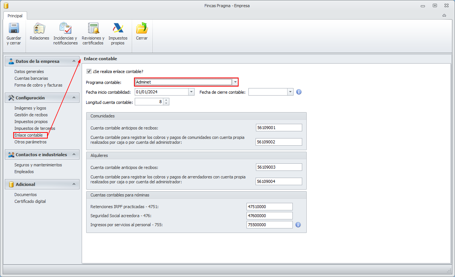Open Empleados
Screen dimensions: 455x277
pos(24,172)
